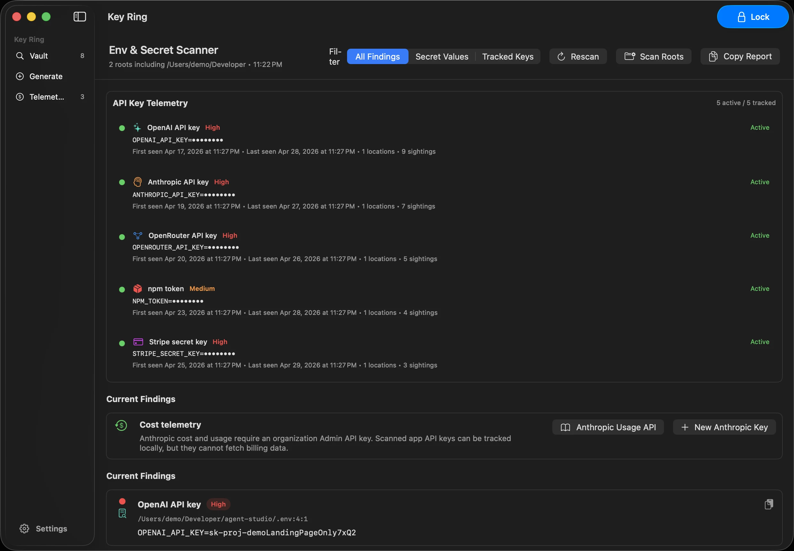The image size is (794, 551).
Task: Click the Vault magnifier icon
Action: [20, 56]
